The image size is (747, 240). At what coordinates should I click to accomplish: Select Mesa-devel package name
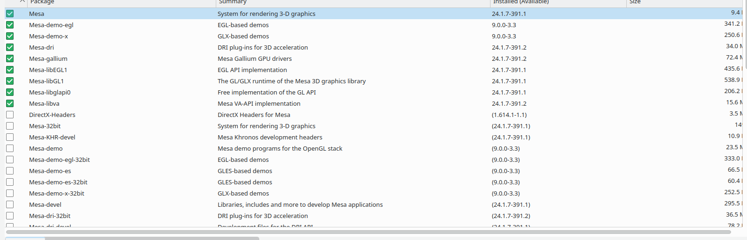(45, 204)
